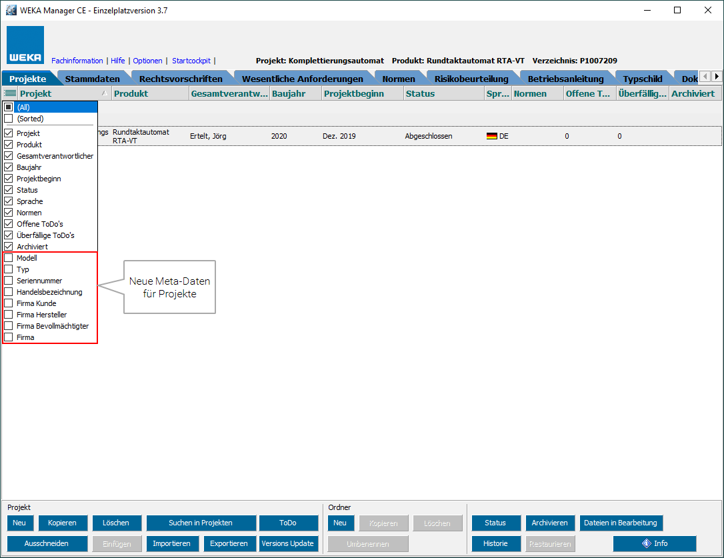
Task: Click the WEKA Manager app icon in title bar
Action: coord(11,10)
